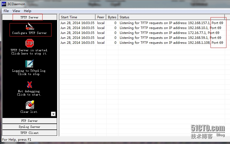This screenshot has width=230, height=144.
Task: Switch to the FTP Server panel
Action: (29, 121)
